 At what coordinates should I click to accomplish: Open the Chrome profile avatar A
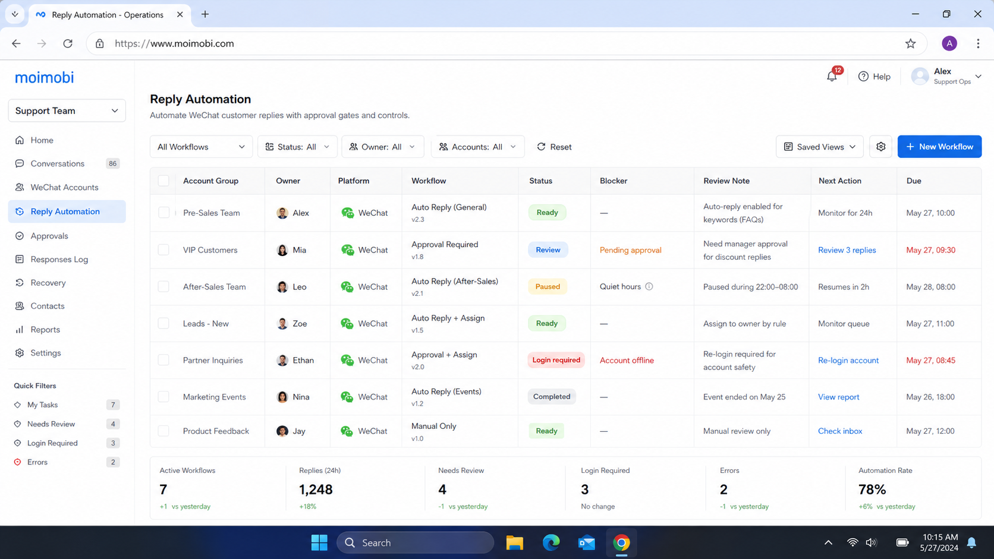pos(949,43)
